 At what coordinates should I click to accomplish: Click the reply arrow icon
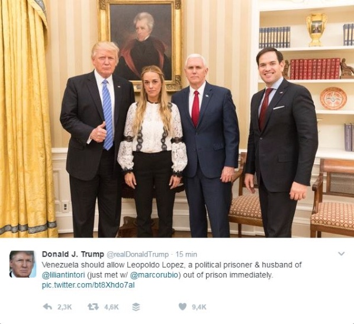[x=47, y=307]
